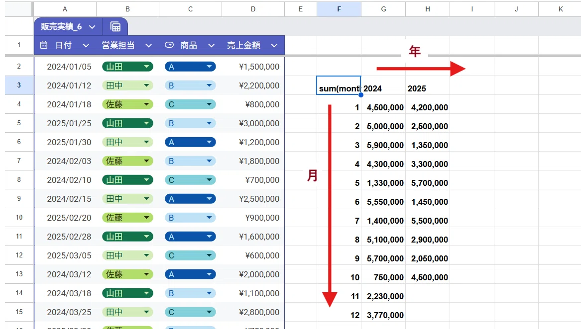Open the 佐藤 chip dropdown in row 4
The height and width of the screenshot is (329, 581).
click(x=146, y=104)
